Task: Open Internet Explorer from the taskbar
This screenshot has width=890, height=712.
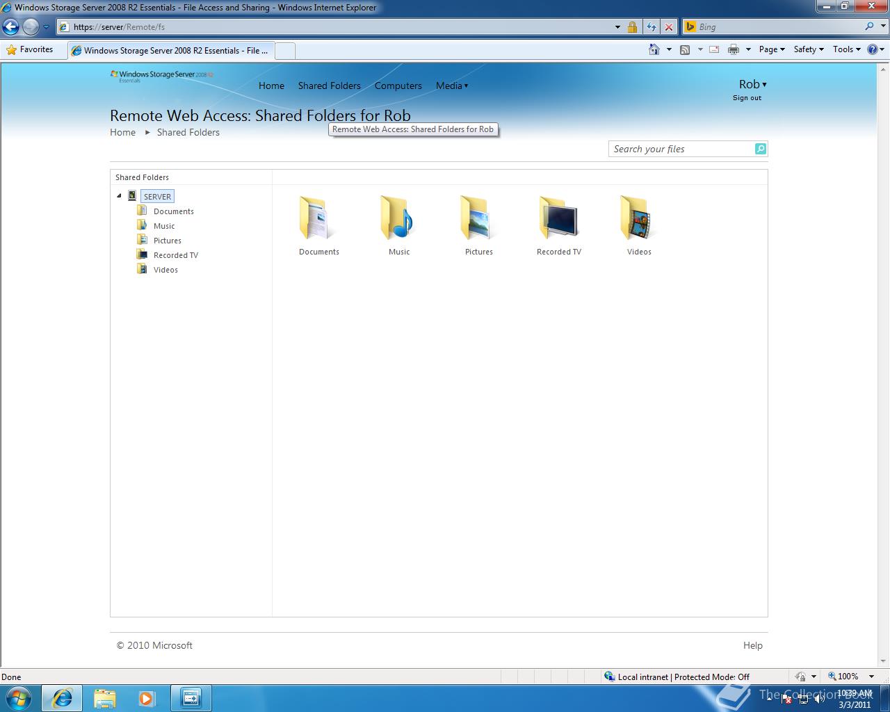Action: point(62,698)
